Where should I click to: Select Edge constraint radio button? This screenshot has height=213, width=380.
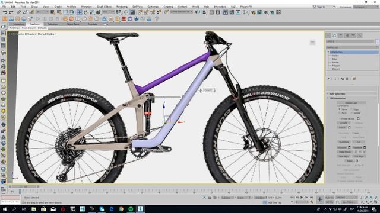[351, 109]
